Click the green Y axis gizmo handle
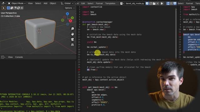 [72, 18]
